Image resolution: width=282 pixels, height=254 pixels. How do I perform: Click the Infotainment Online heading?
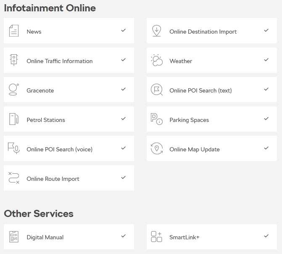[50, 8]
